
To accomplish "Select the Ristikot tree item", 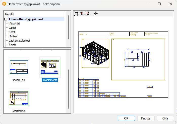I will 13,36.
